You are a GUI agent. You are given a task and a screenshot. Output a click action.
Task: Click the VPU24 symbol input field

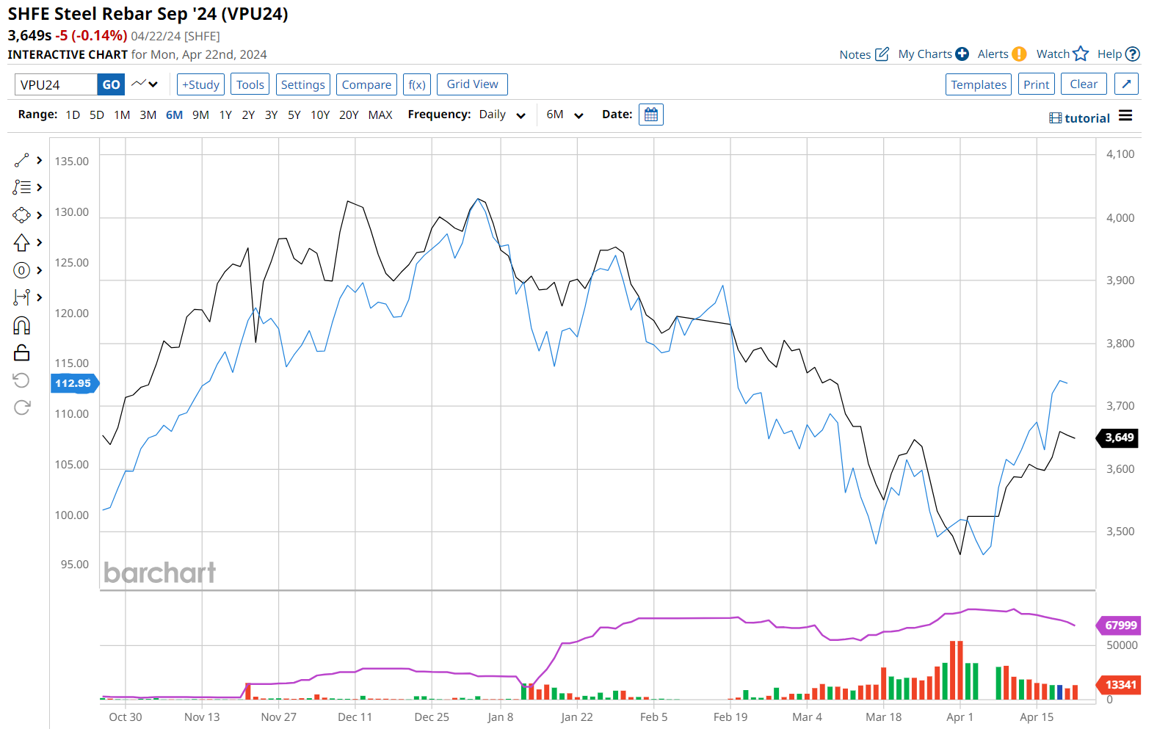pyautogui.click(x=56, y=84)
